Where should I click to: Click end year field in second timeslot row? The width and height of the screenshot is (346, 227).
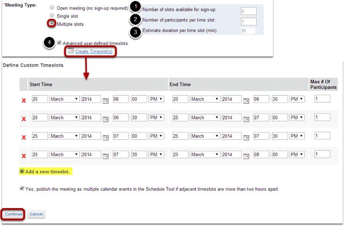coord(231,118)
